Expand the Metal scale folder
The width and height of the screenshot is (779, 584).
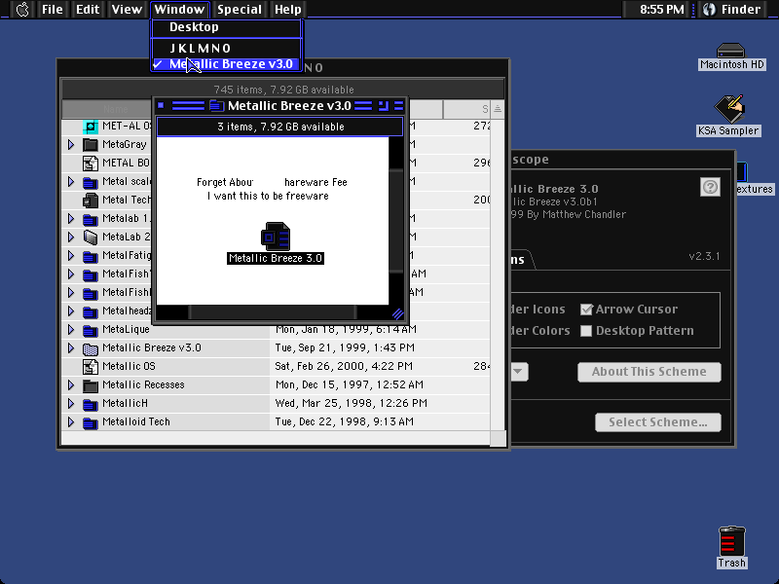pos(70,182)
